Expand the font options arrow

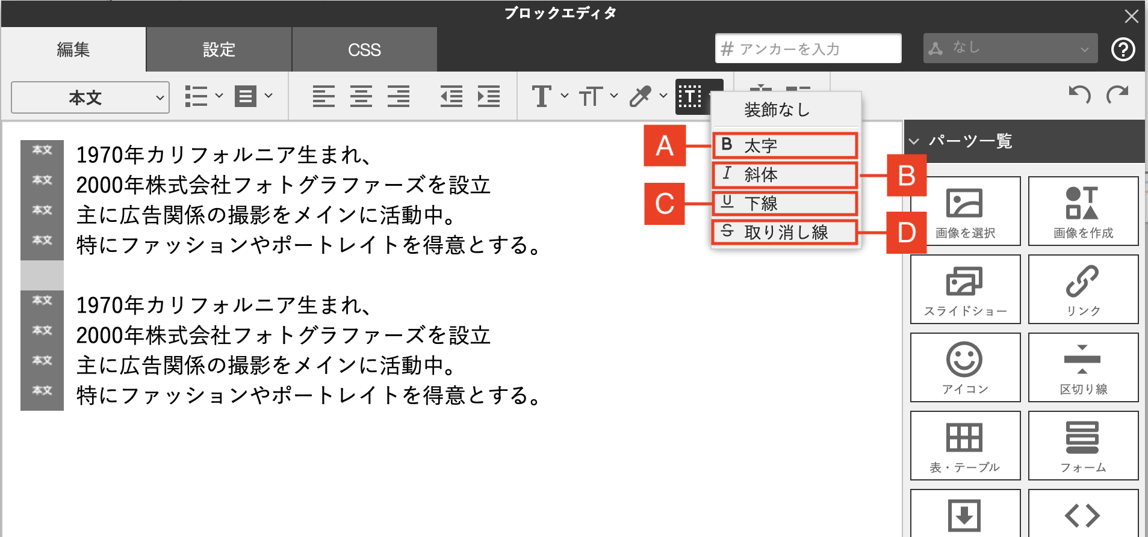coord(564,96)
